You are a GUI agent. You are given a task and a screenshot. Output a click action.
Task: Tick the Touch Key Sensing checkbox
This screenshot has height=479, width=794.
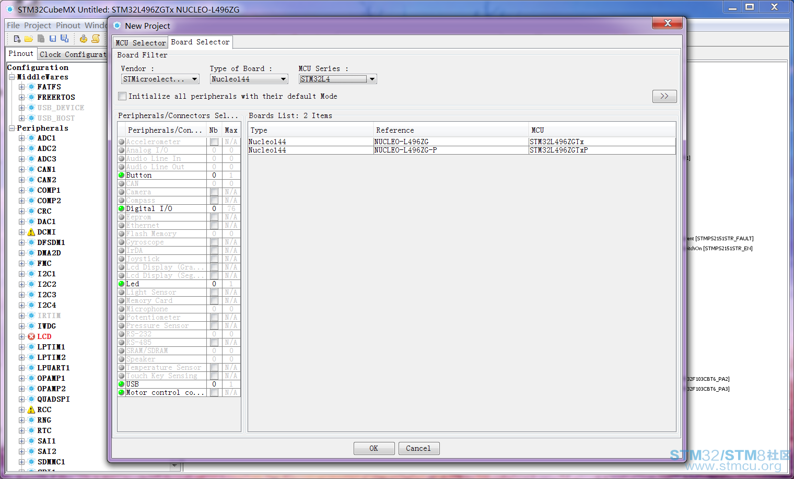pyautogui.click(x=214, y=376)
